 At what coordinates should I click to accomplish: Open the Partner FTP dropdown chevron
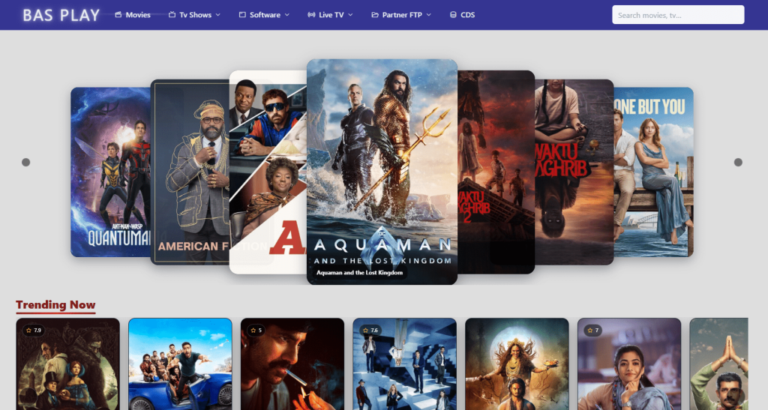[x=429, y=15]
